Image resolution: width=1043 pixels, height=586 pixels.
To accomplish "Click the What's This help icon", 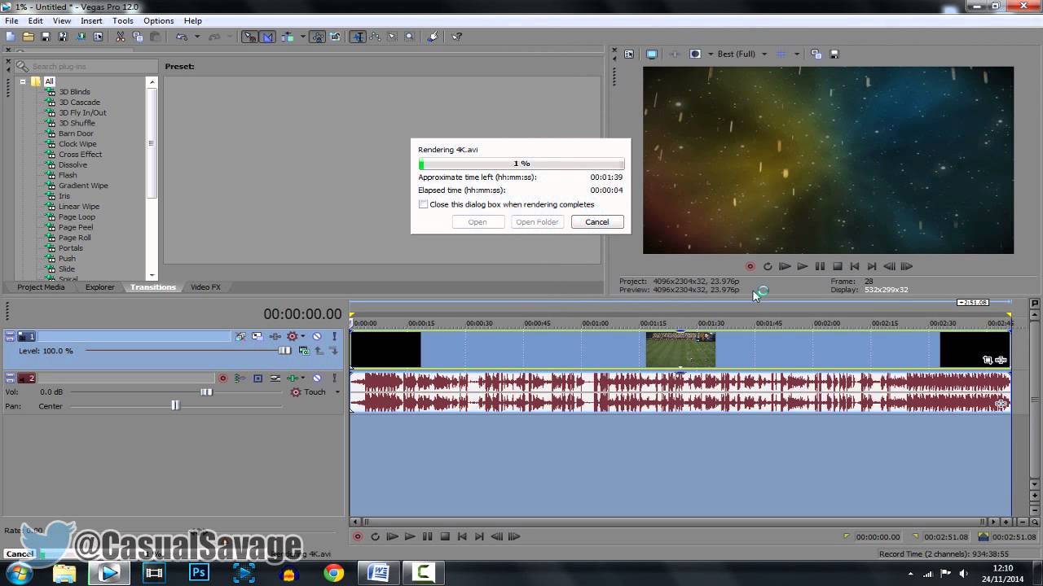I will (457, 37).
